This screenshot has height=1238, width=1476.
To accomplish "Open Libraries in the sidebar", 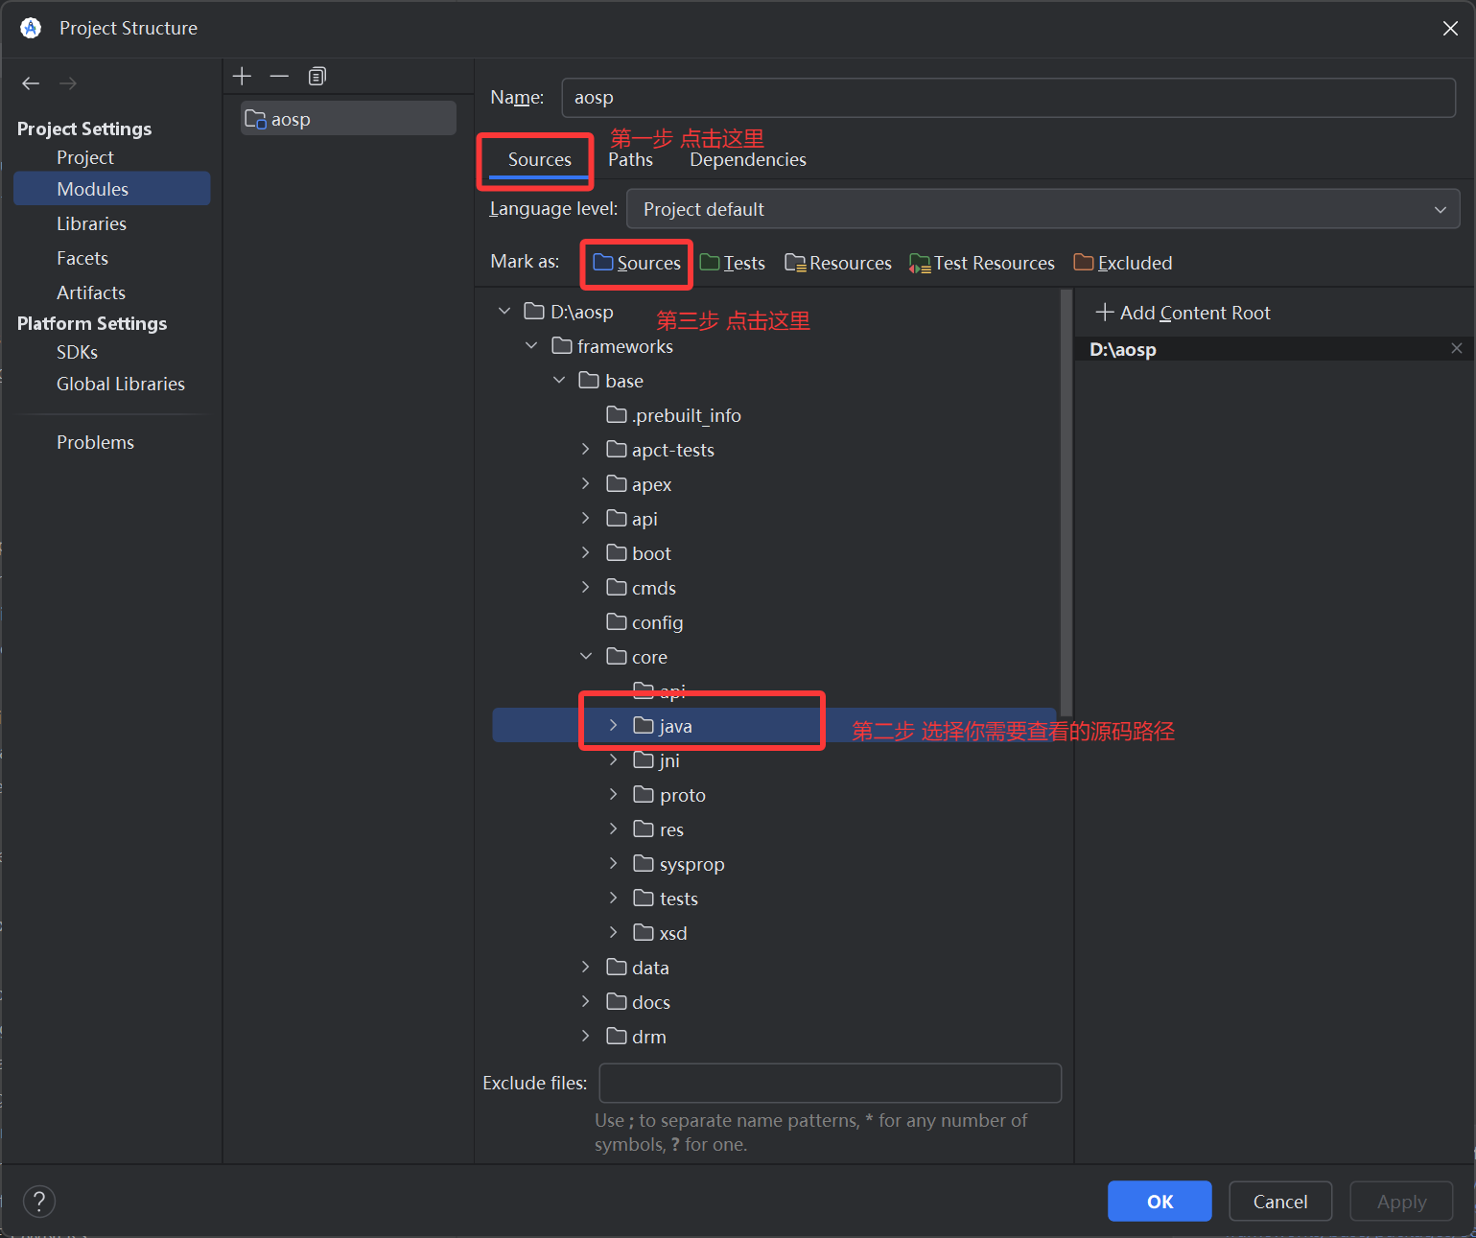I will coord(91,223).
